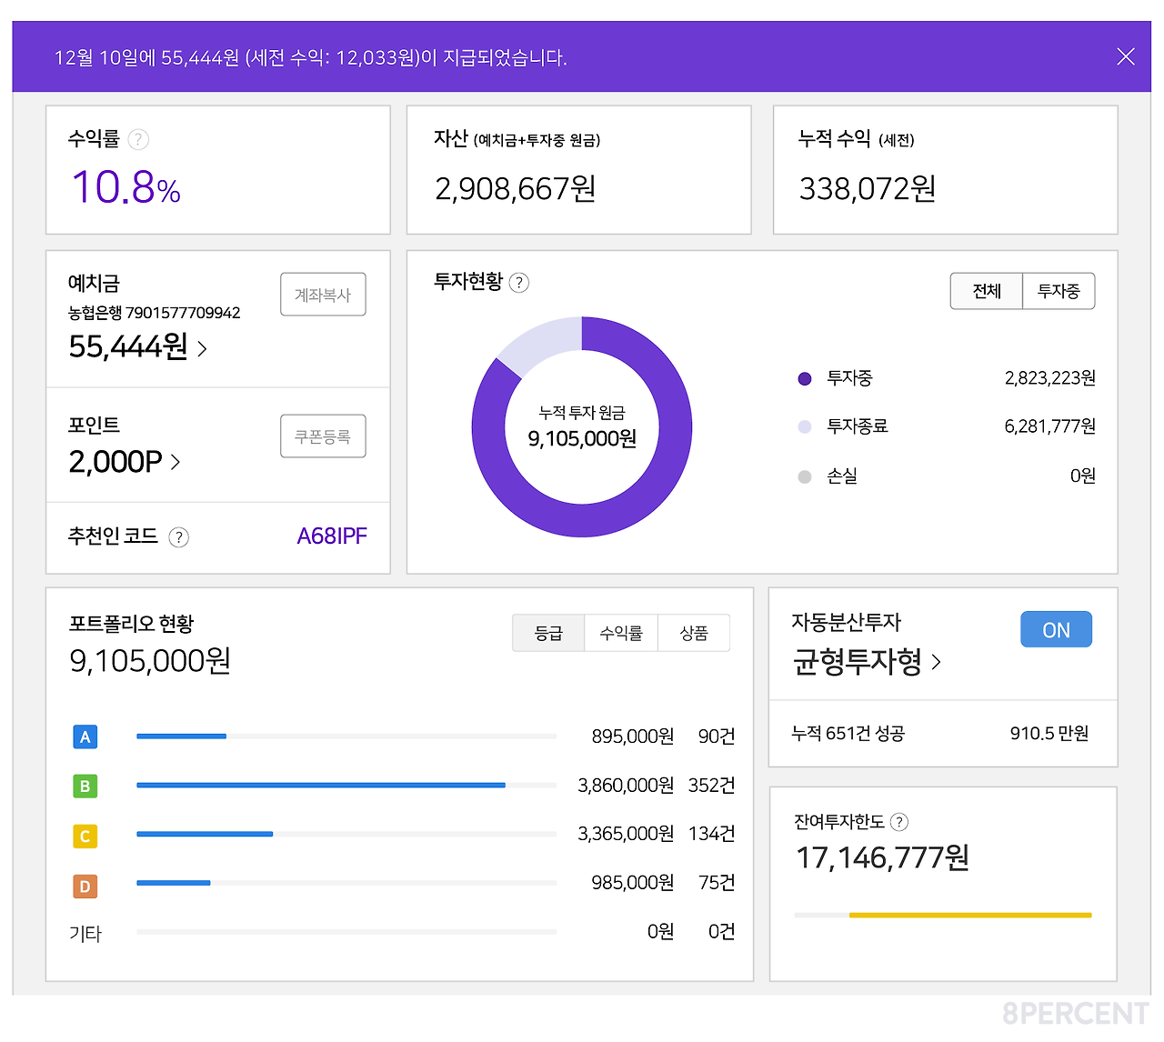Click the 계좌복사 button
Viewport: 1164px width, 1042px height.
(323, 295)
